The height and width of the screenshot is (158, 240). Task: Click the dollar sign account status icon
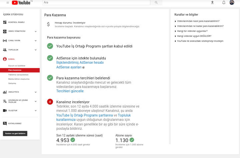coord(48,24)
